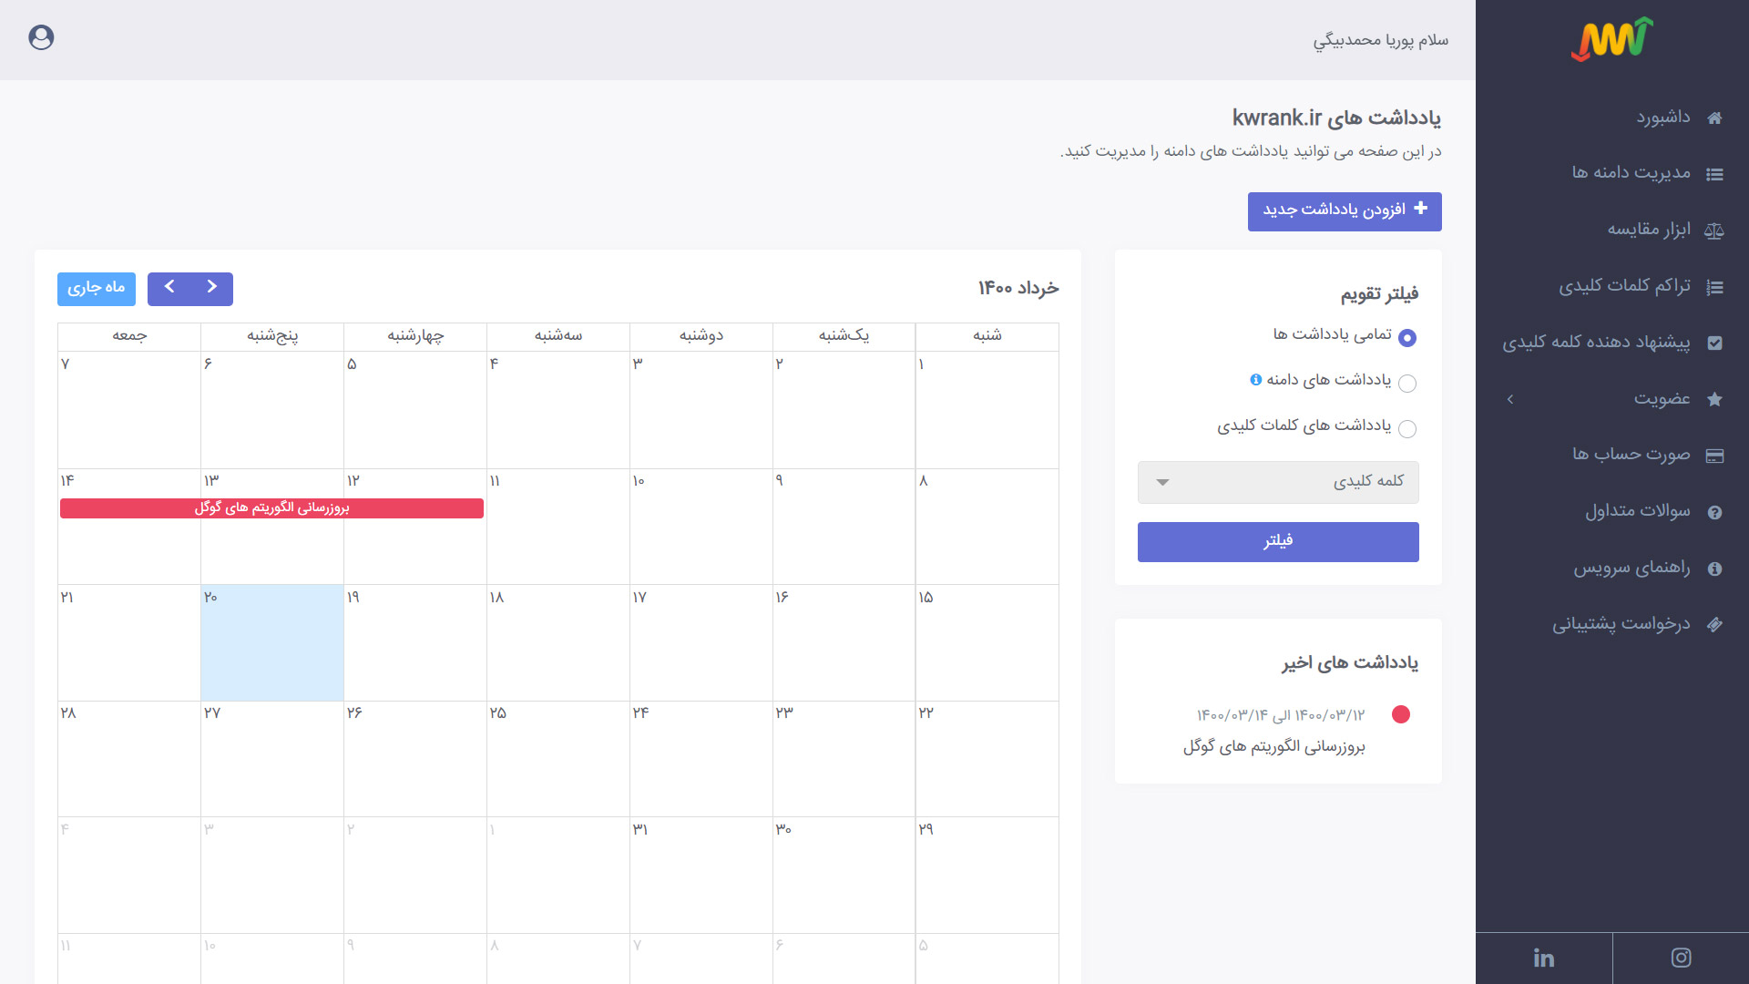The height and width of the screenshot is (984, 1749).
Task: Click the credit card icon beside صورت حساب ها
Action: (x=1714, y=456)
